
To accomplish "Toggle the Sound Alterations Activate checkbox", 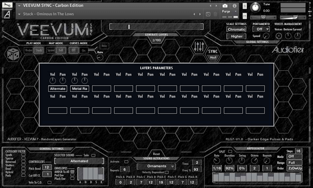I will pyautogui.click(x=126, y=162).
